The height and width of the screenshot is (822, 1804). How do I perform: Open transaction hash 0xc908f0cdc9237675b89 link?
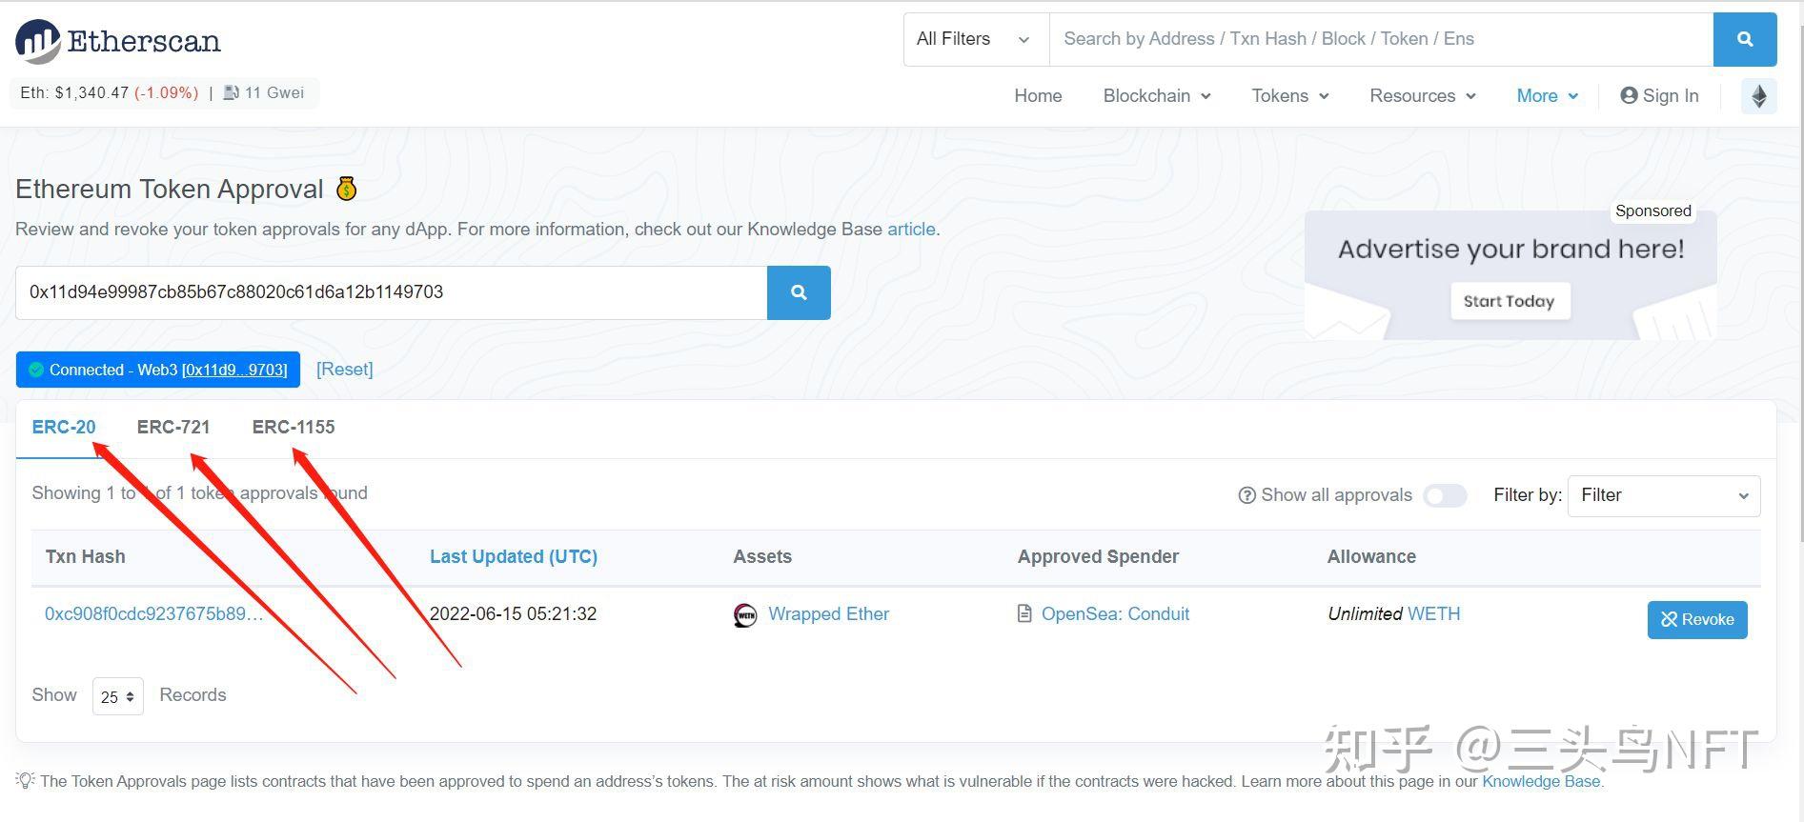tap(154, 614)
